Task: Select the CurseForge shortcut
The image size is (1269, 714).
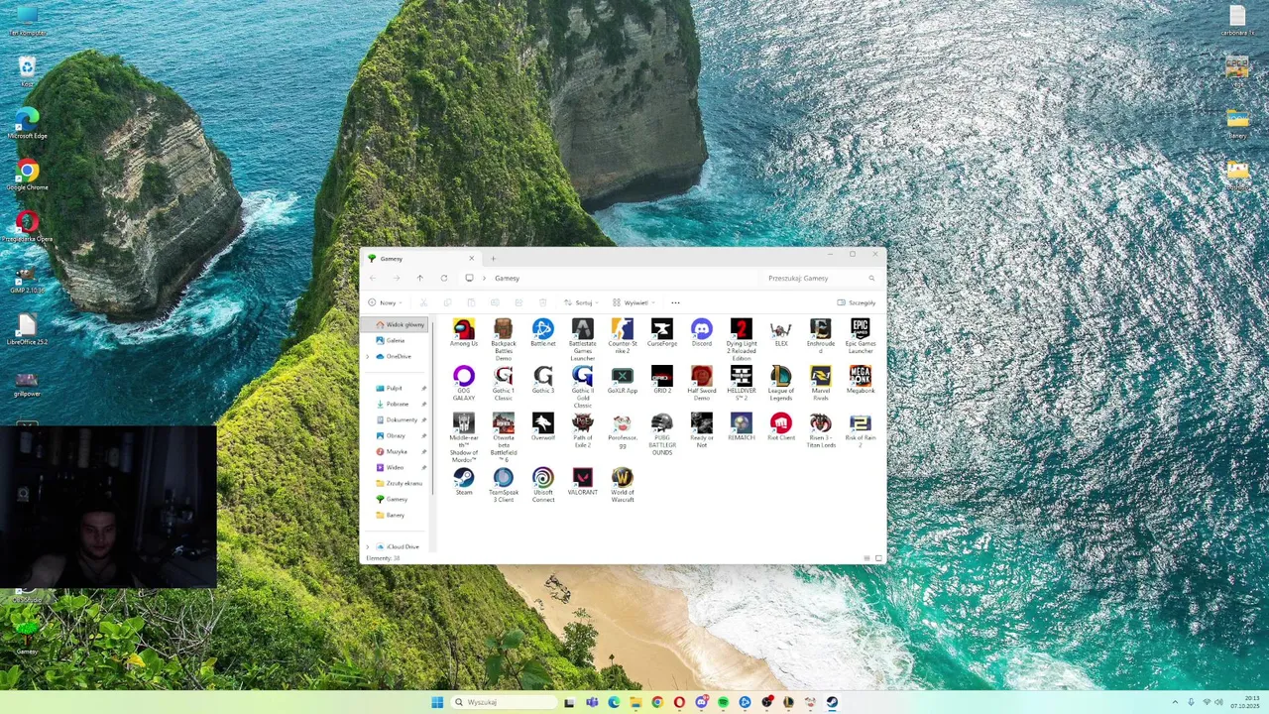Action: point(662,332)
